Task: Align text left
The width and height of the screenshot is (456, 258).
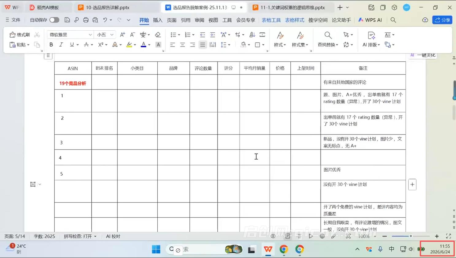Action: point(173,45)
